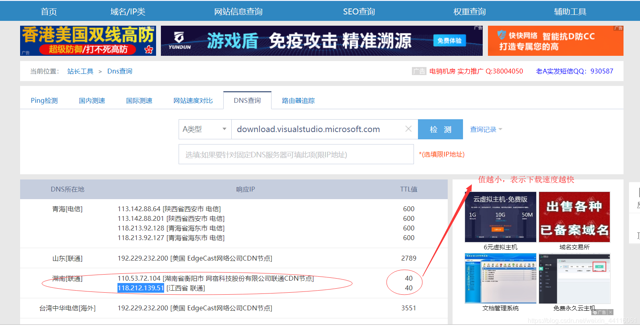Click the Dns查询 breadcrumb link
This screenshot has width=640, height=328.
point(119,71)
